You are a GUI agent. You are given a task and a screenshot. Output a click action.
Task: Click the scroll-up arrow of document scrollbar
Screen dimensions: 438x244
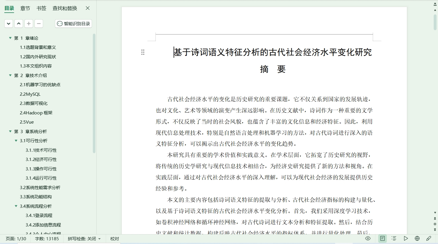[435, 10]
